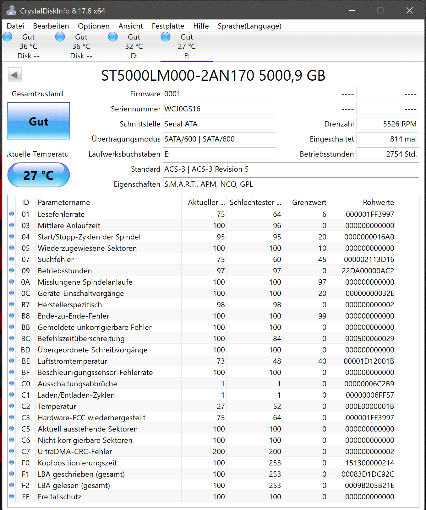Click status dot of Laden/Entladen-Zyklen row

pyautogui.click(x=12, y=395)
